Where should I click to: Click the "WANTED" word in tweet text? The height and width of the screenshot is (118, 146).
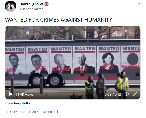point(16,20)
